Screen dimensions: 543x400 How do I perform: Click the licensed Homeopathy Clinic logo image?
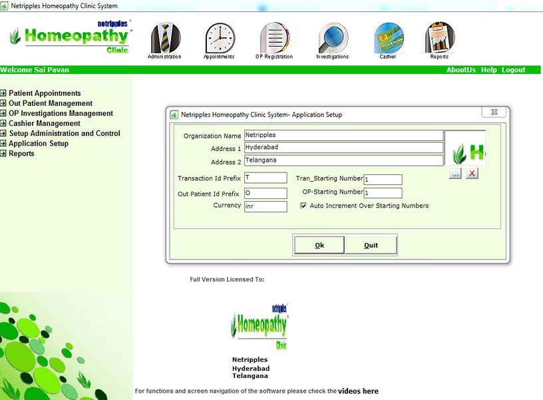pos(260,327)
